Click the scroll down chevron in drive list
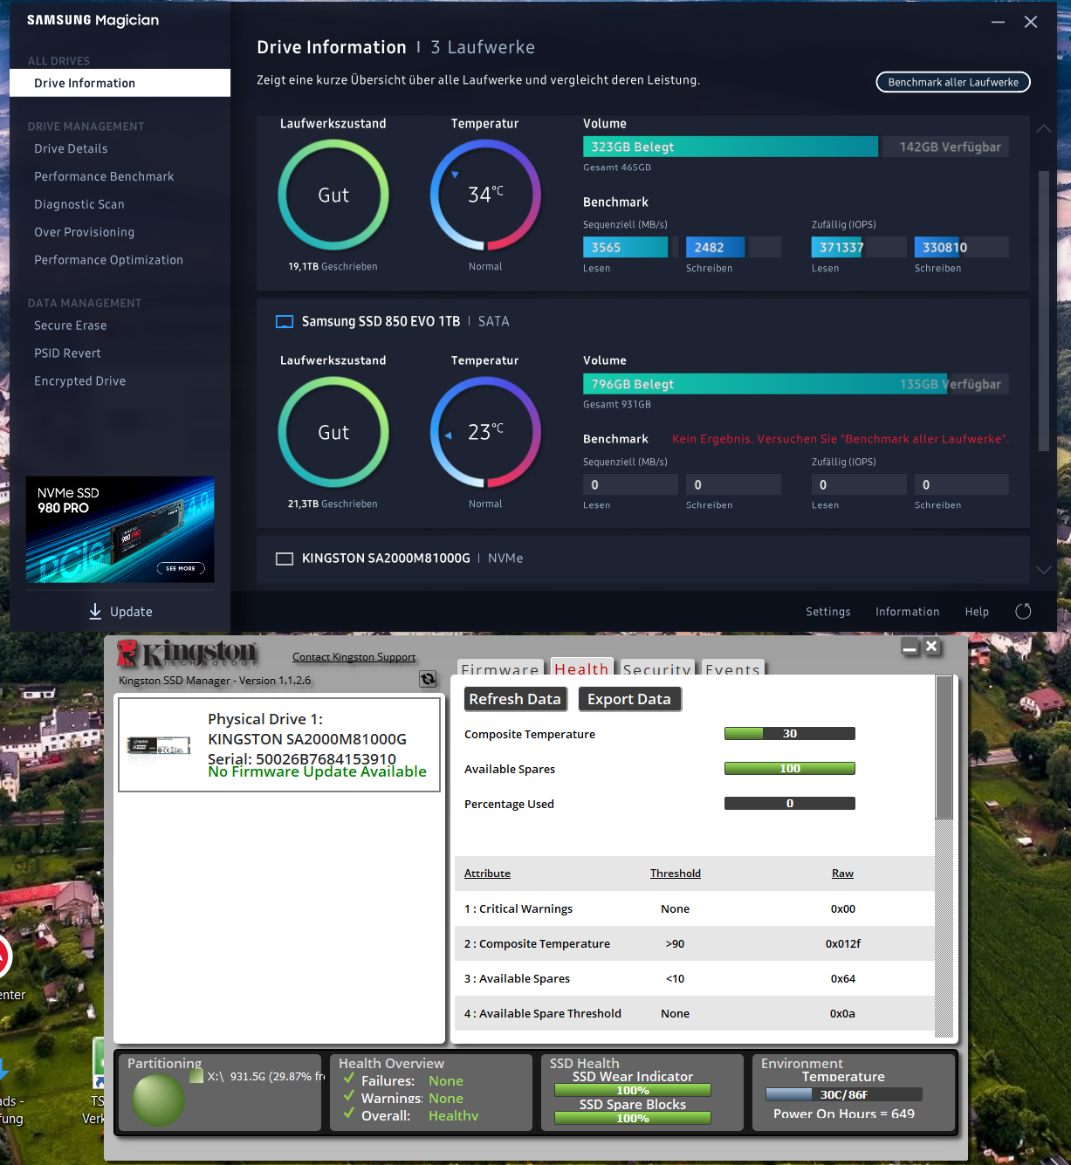 point(1044,570)
